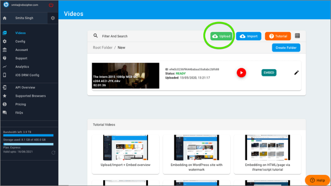
Task: Click the Account bank icon
Action: [x=5, y=50]
